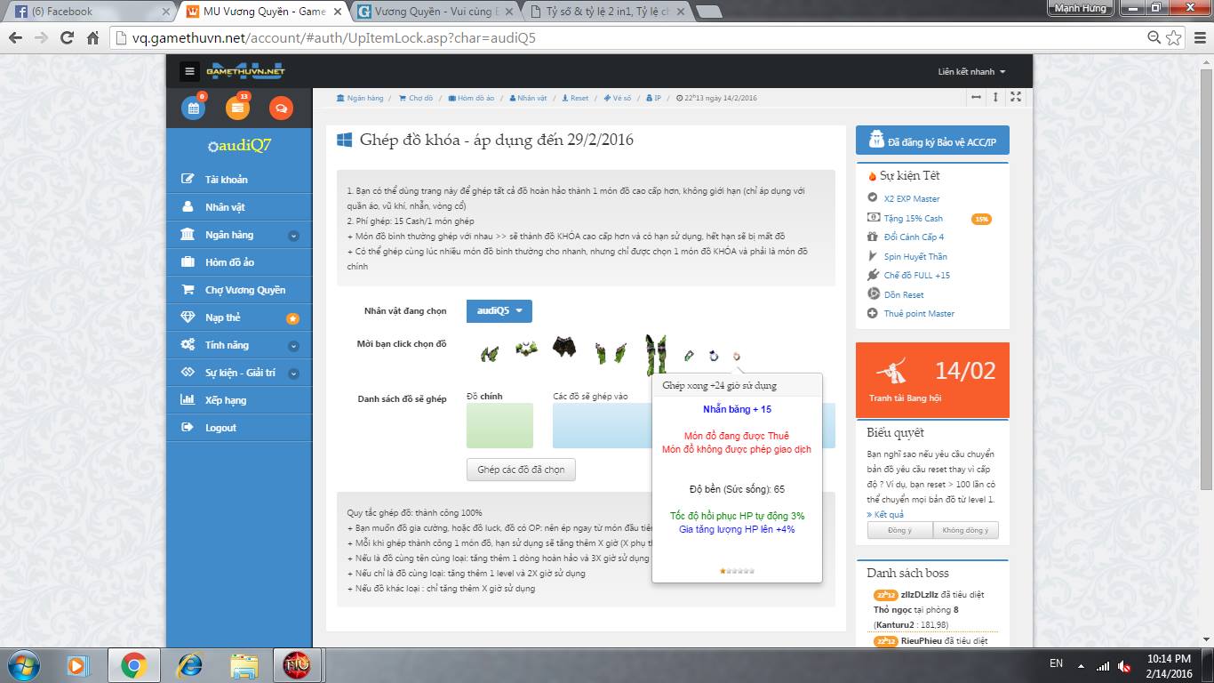The height and width of the screenshot is (683, 1214).
Task: Open the Nhân vật sidebar item
Action: click(239, 207)
